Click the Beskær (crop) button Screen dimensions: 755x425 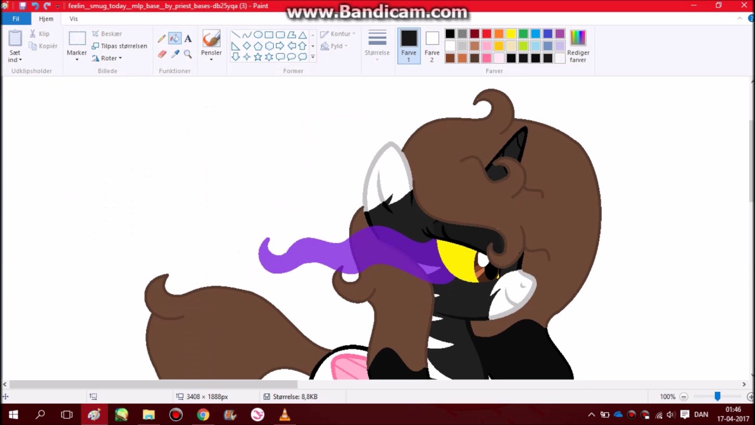pos(107,34)
